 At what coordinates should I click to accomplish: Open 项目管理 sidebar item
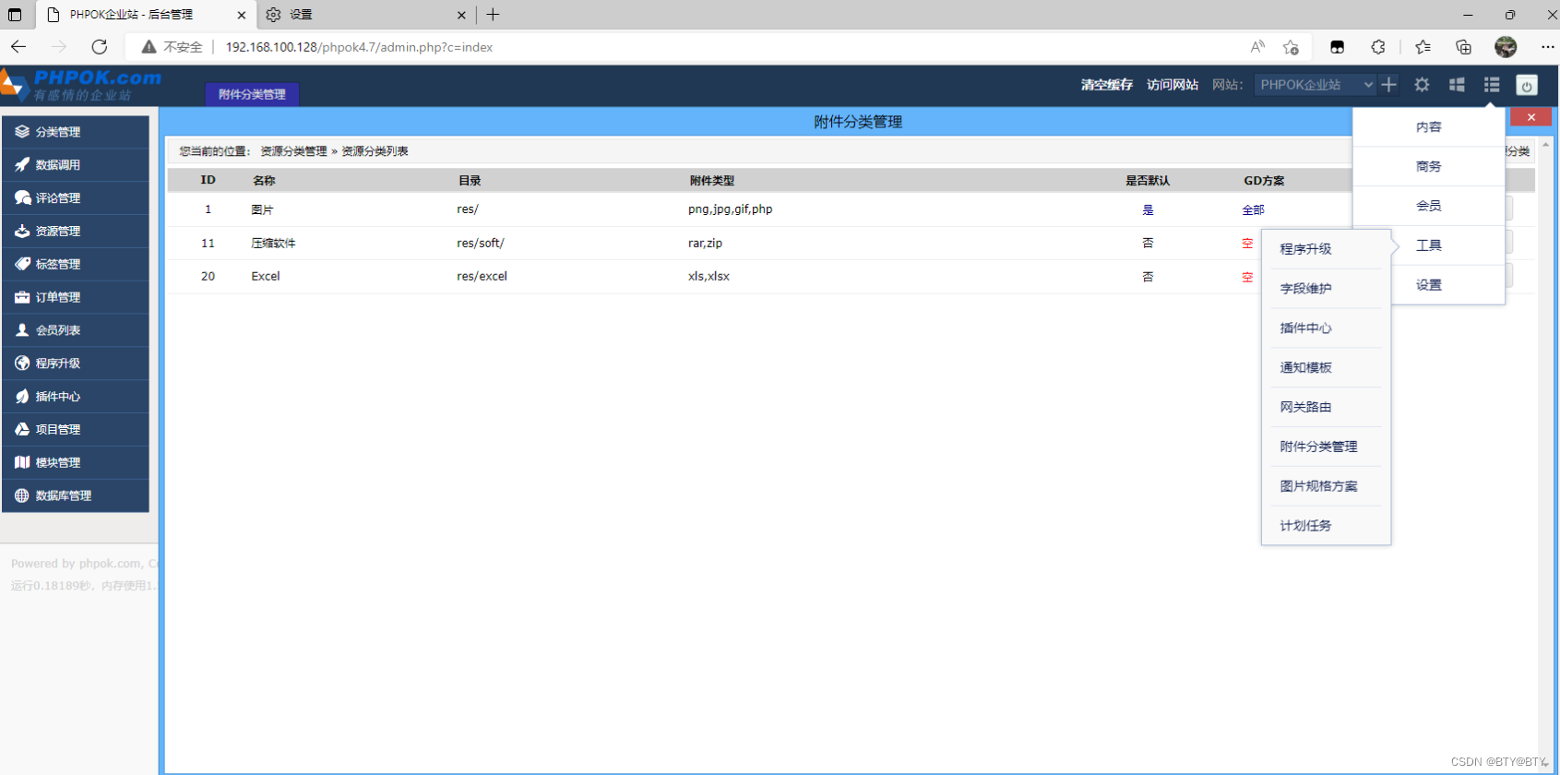75,430
